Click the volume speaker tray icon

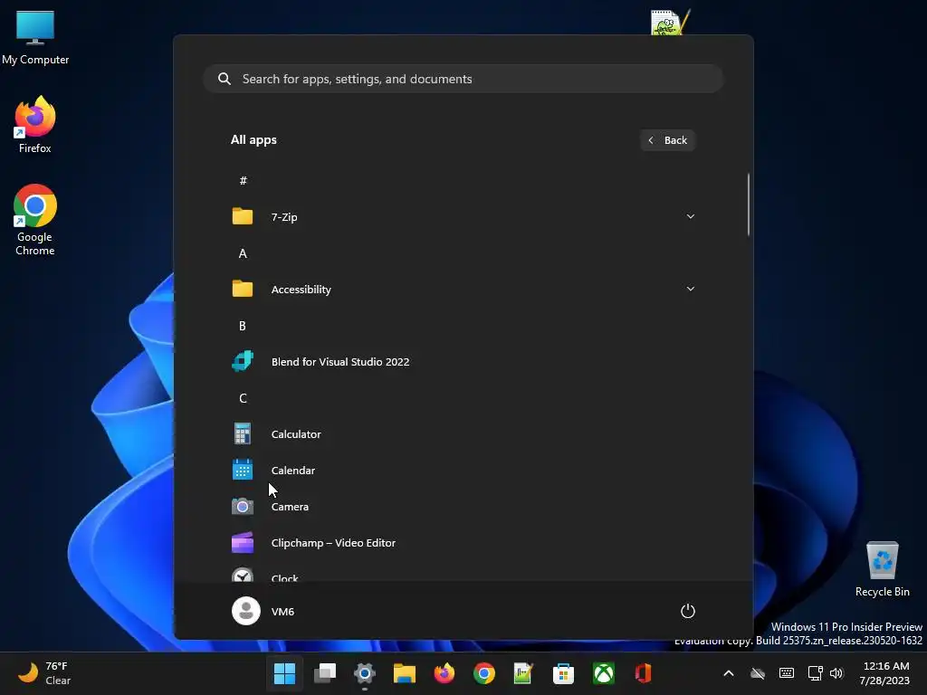(x=836, y=673)
